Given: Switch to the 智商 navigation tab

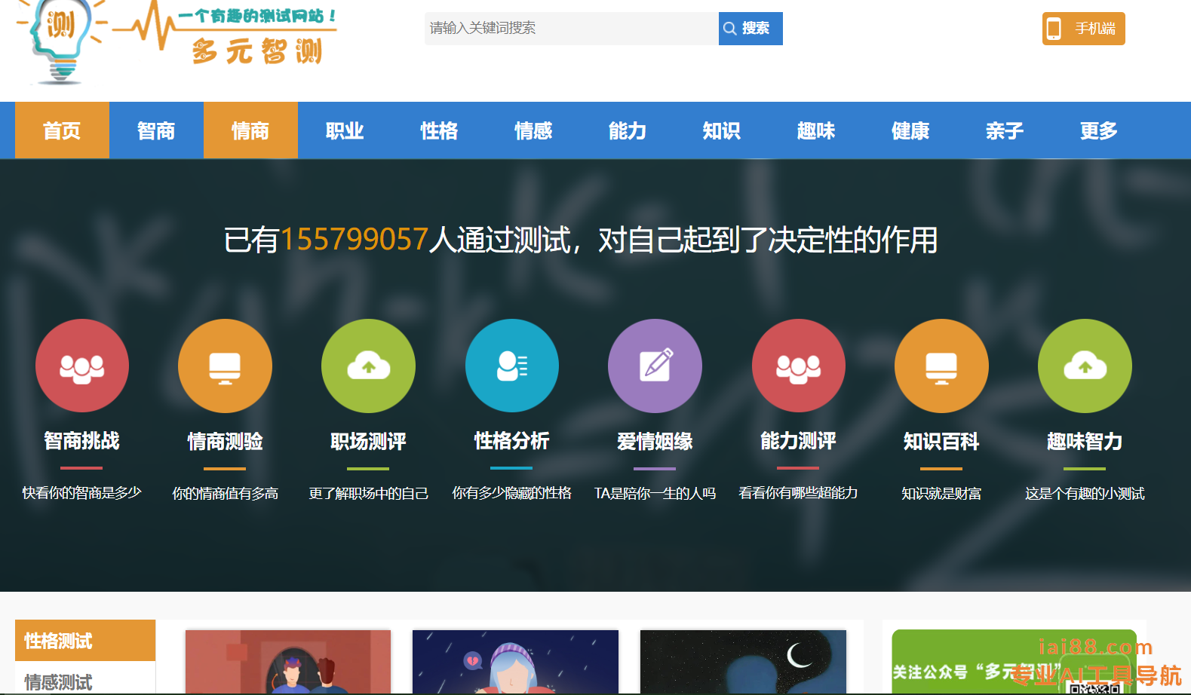Looking at the screenshot, I should [156, 130].
